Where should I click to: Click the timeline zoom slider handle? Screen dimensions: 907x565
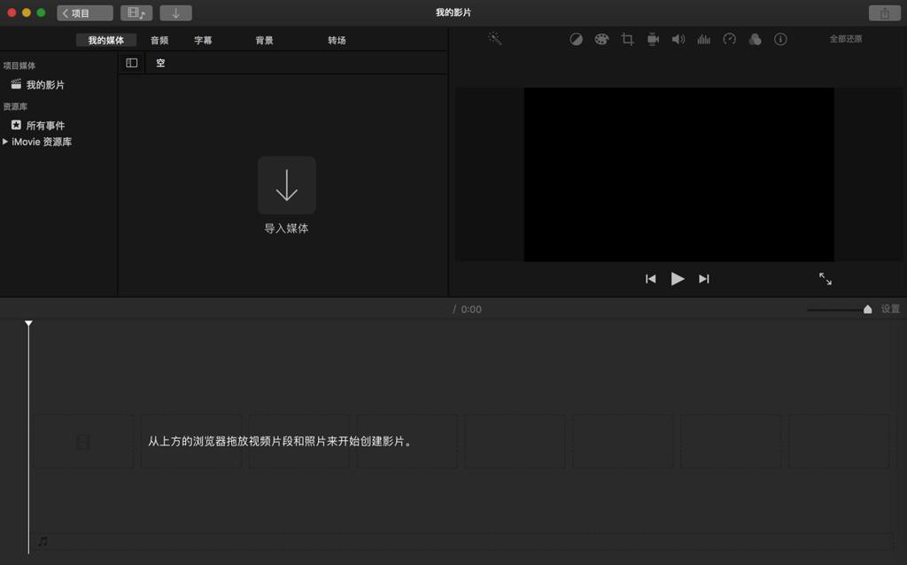click(x=868, y=309)
